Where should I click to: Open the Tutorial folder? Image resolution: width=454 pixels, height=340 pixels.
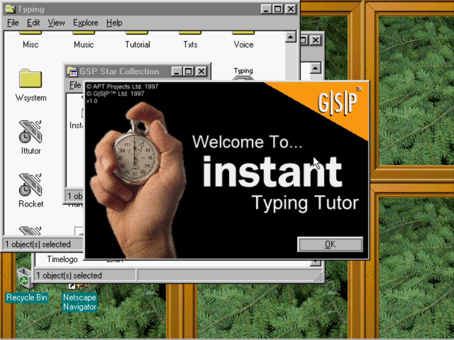point(137,40)
